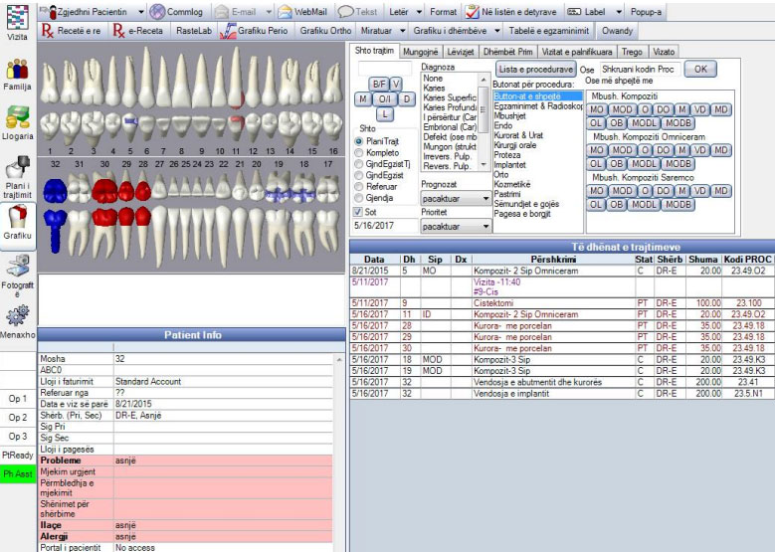The width and height of the screenshot is (775, 552).
Task: Open the Familja module
Action: [x=17, y=76]
